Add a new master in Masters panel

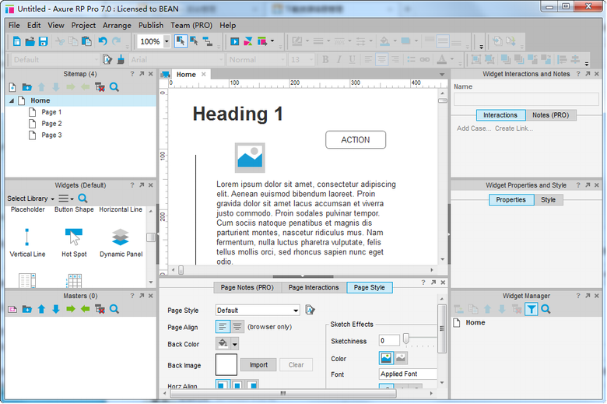point(12,309)
